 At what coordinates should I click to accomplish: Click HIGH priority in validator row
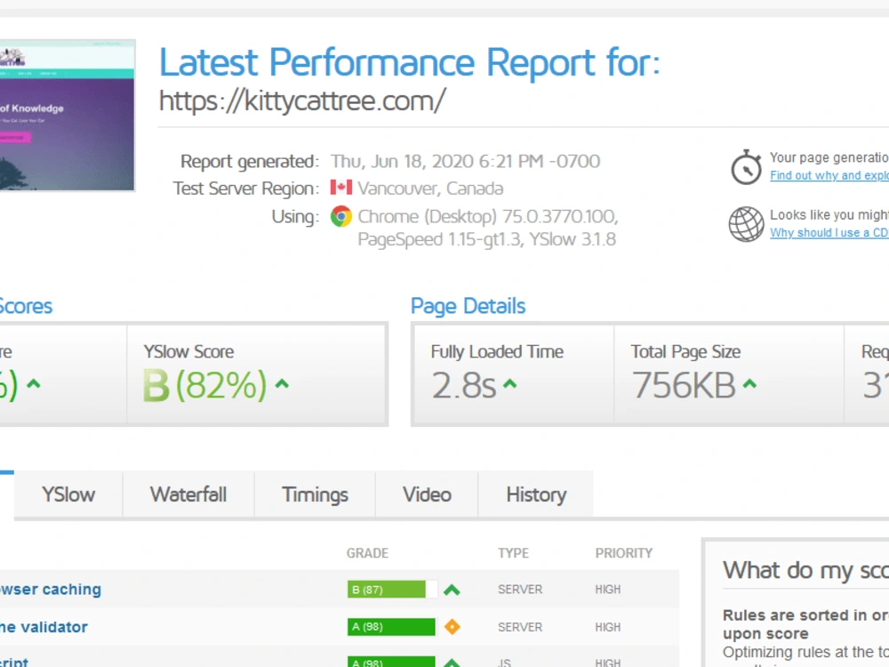(x=608, y=627)
